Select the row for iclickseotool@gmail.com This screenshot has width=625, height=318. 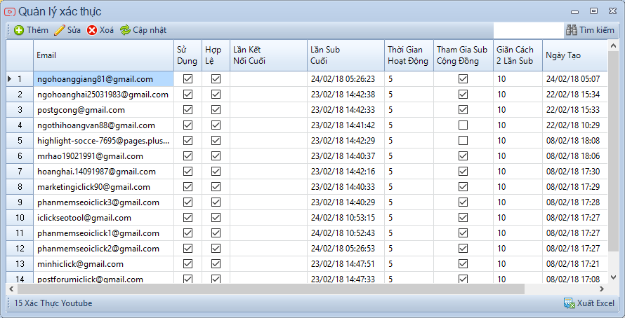coord(103,218)
